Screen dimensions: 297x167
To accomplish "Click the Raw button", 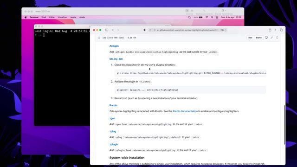I will point(250,38).
